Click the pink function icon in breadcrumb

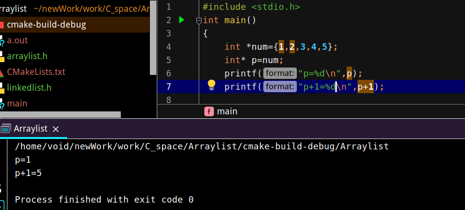coord(209,111)
